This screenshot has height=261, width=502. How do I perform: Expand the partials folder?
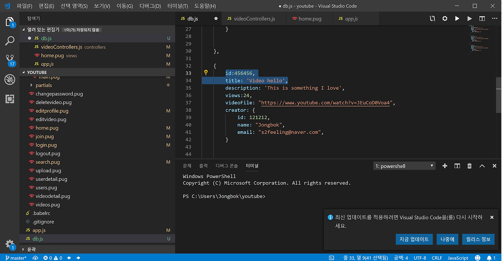pos(44,85)
